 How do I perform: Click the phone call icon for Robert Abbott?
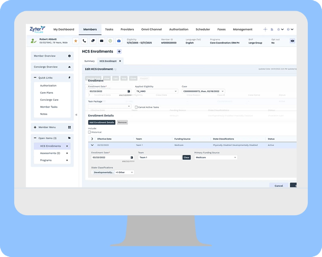pos(84,41)
